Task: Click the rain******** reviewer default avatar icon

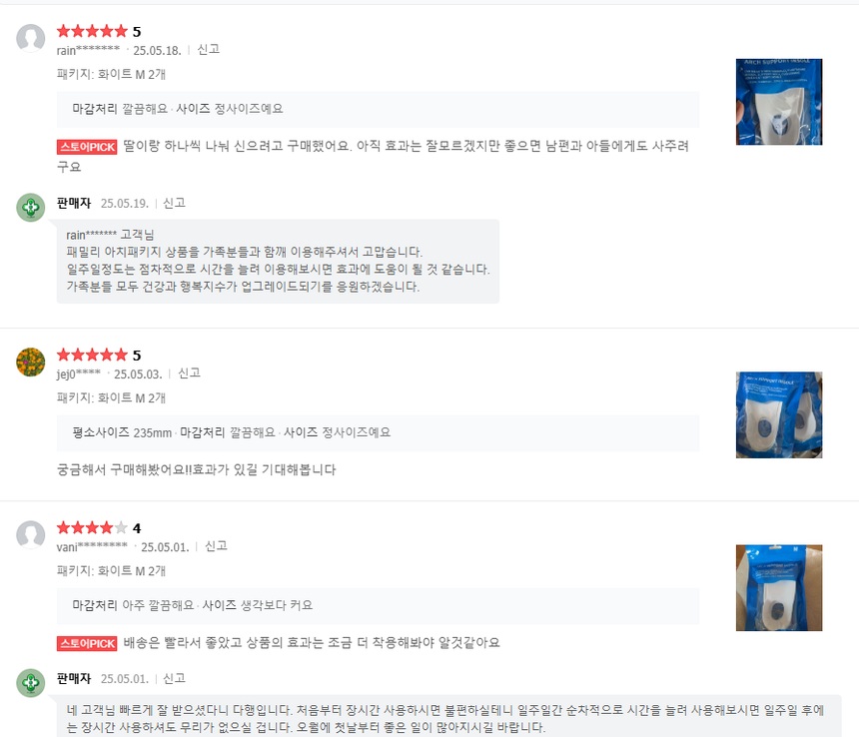Action: click(31, 38)
